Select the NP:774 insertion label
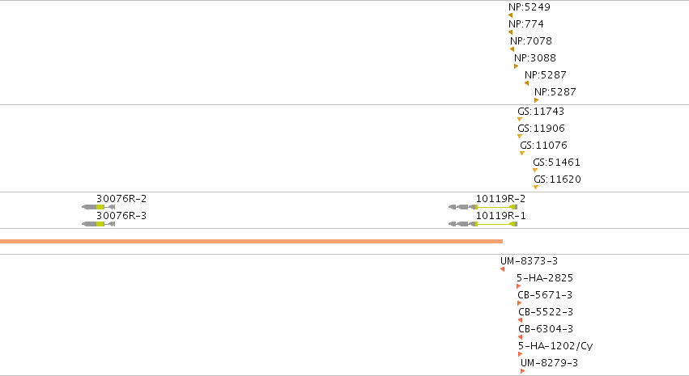Screen dimensions: 689x376 pos(526,24)
